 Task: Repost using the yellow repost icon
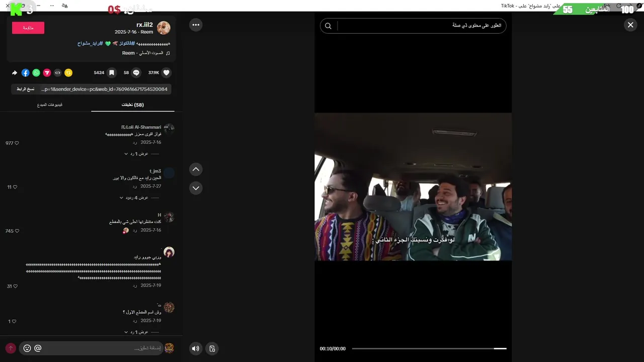tap(68, 73)
